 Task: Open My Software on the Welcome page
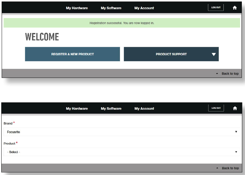111,8
